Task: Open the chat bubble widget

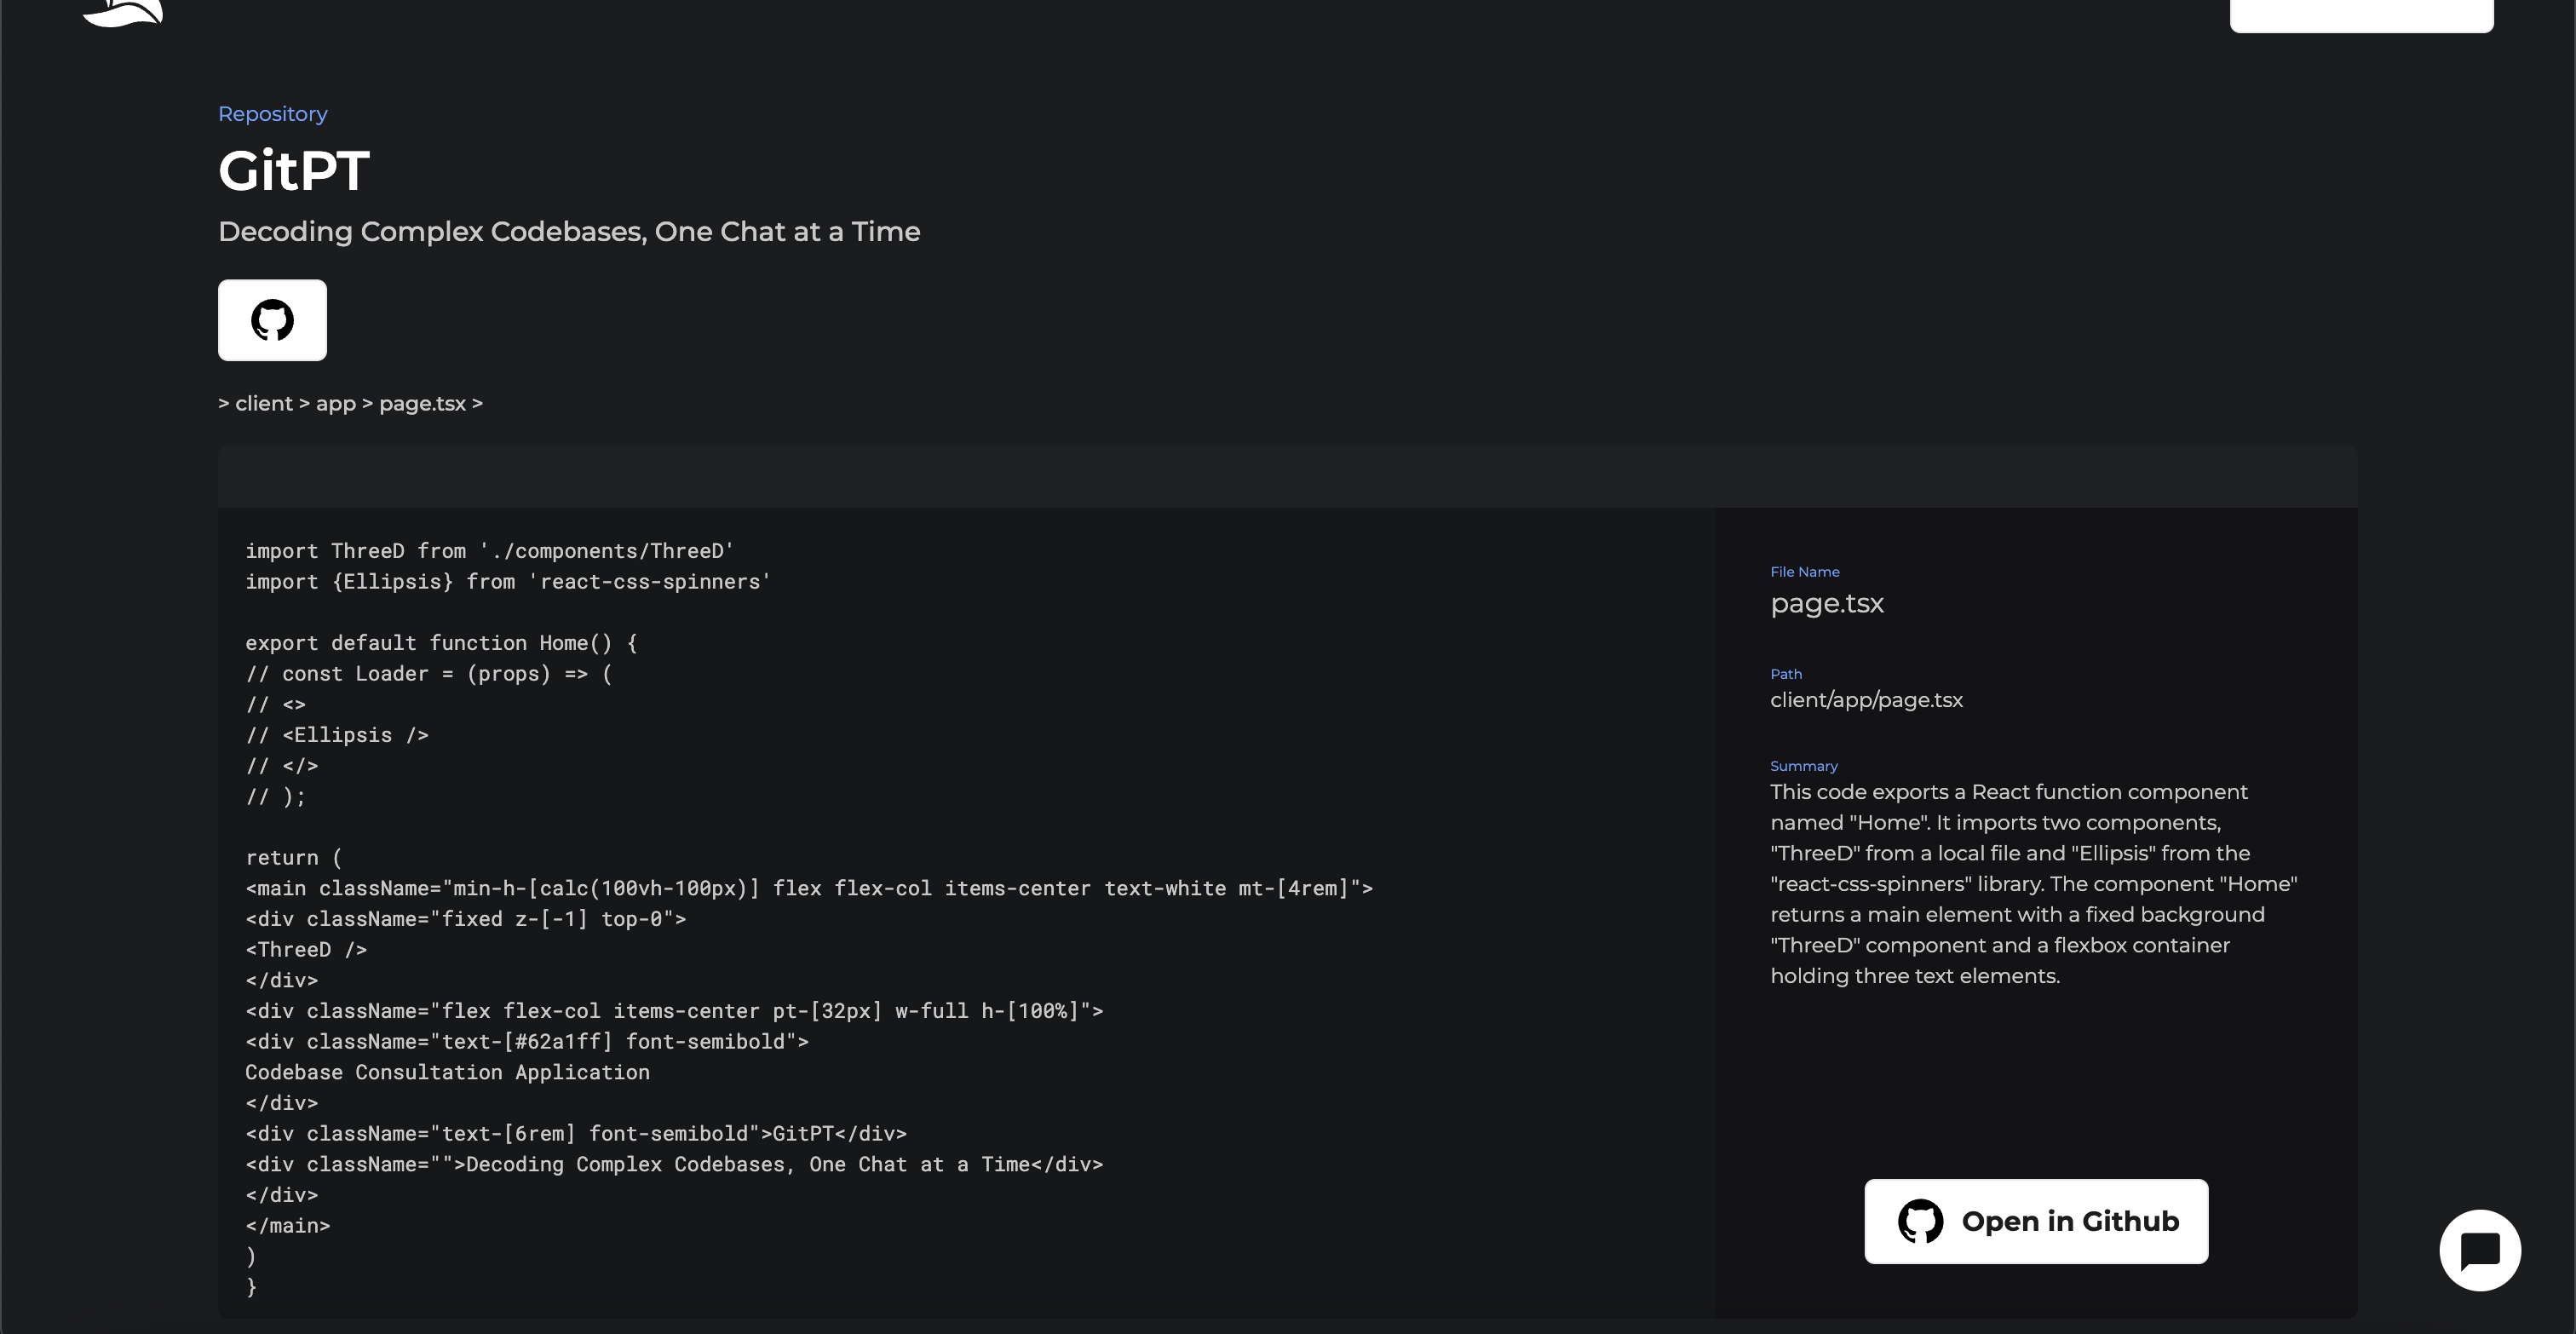Action: pyautogui.click(x=2479, y=1250)
